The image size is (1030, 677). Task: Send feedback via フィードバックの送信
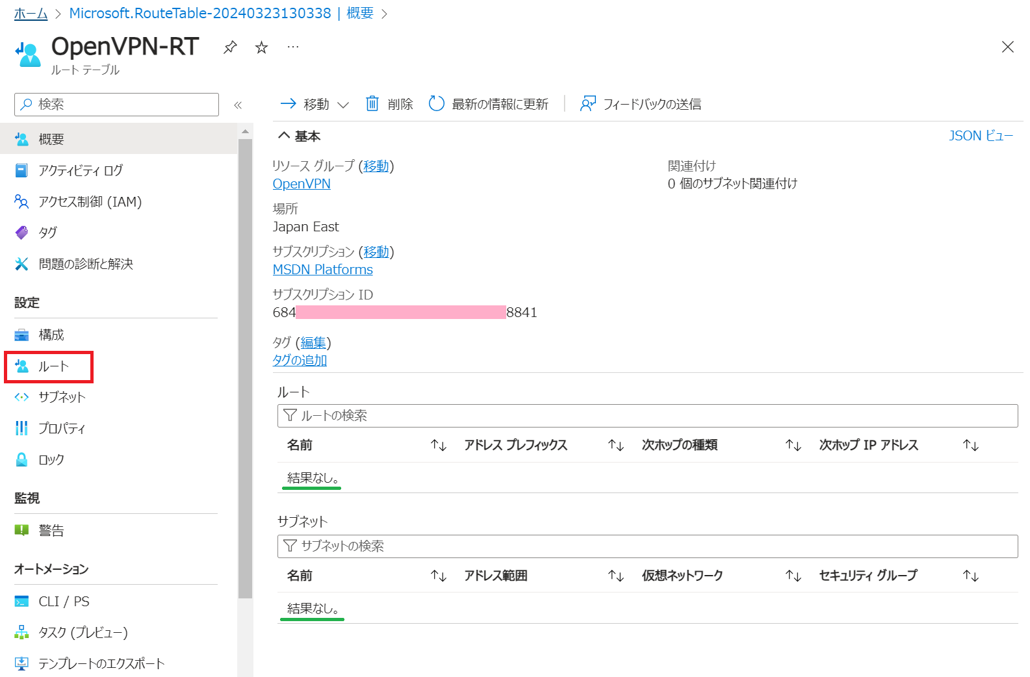pos(641,104)
